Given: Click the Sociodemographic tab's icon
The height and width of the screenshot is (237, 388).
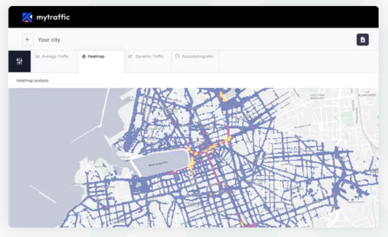Looking at the screenshot, I should (177, 56).
